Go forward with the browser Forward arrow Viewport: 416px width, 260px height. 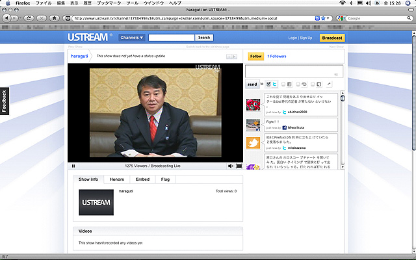pos(14,18)
